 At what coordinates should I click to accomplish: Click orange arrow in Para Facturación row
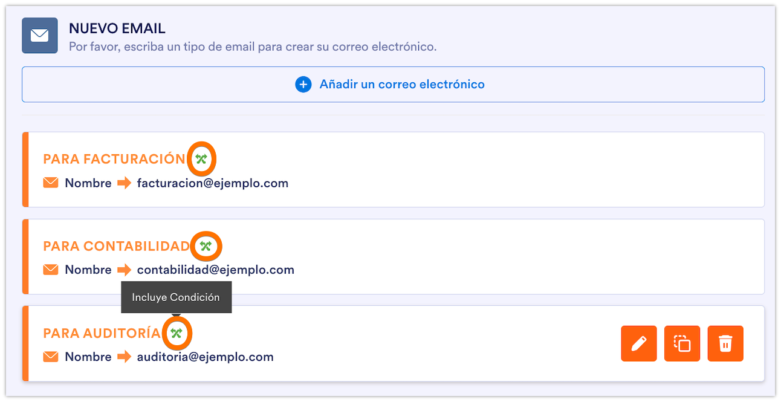pyautogui.click(x=125, y=183)
